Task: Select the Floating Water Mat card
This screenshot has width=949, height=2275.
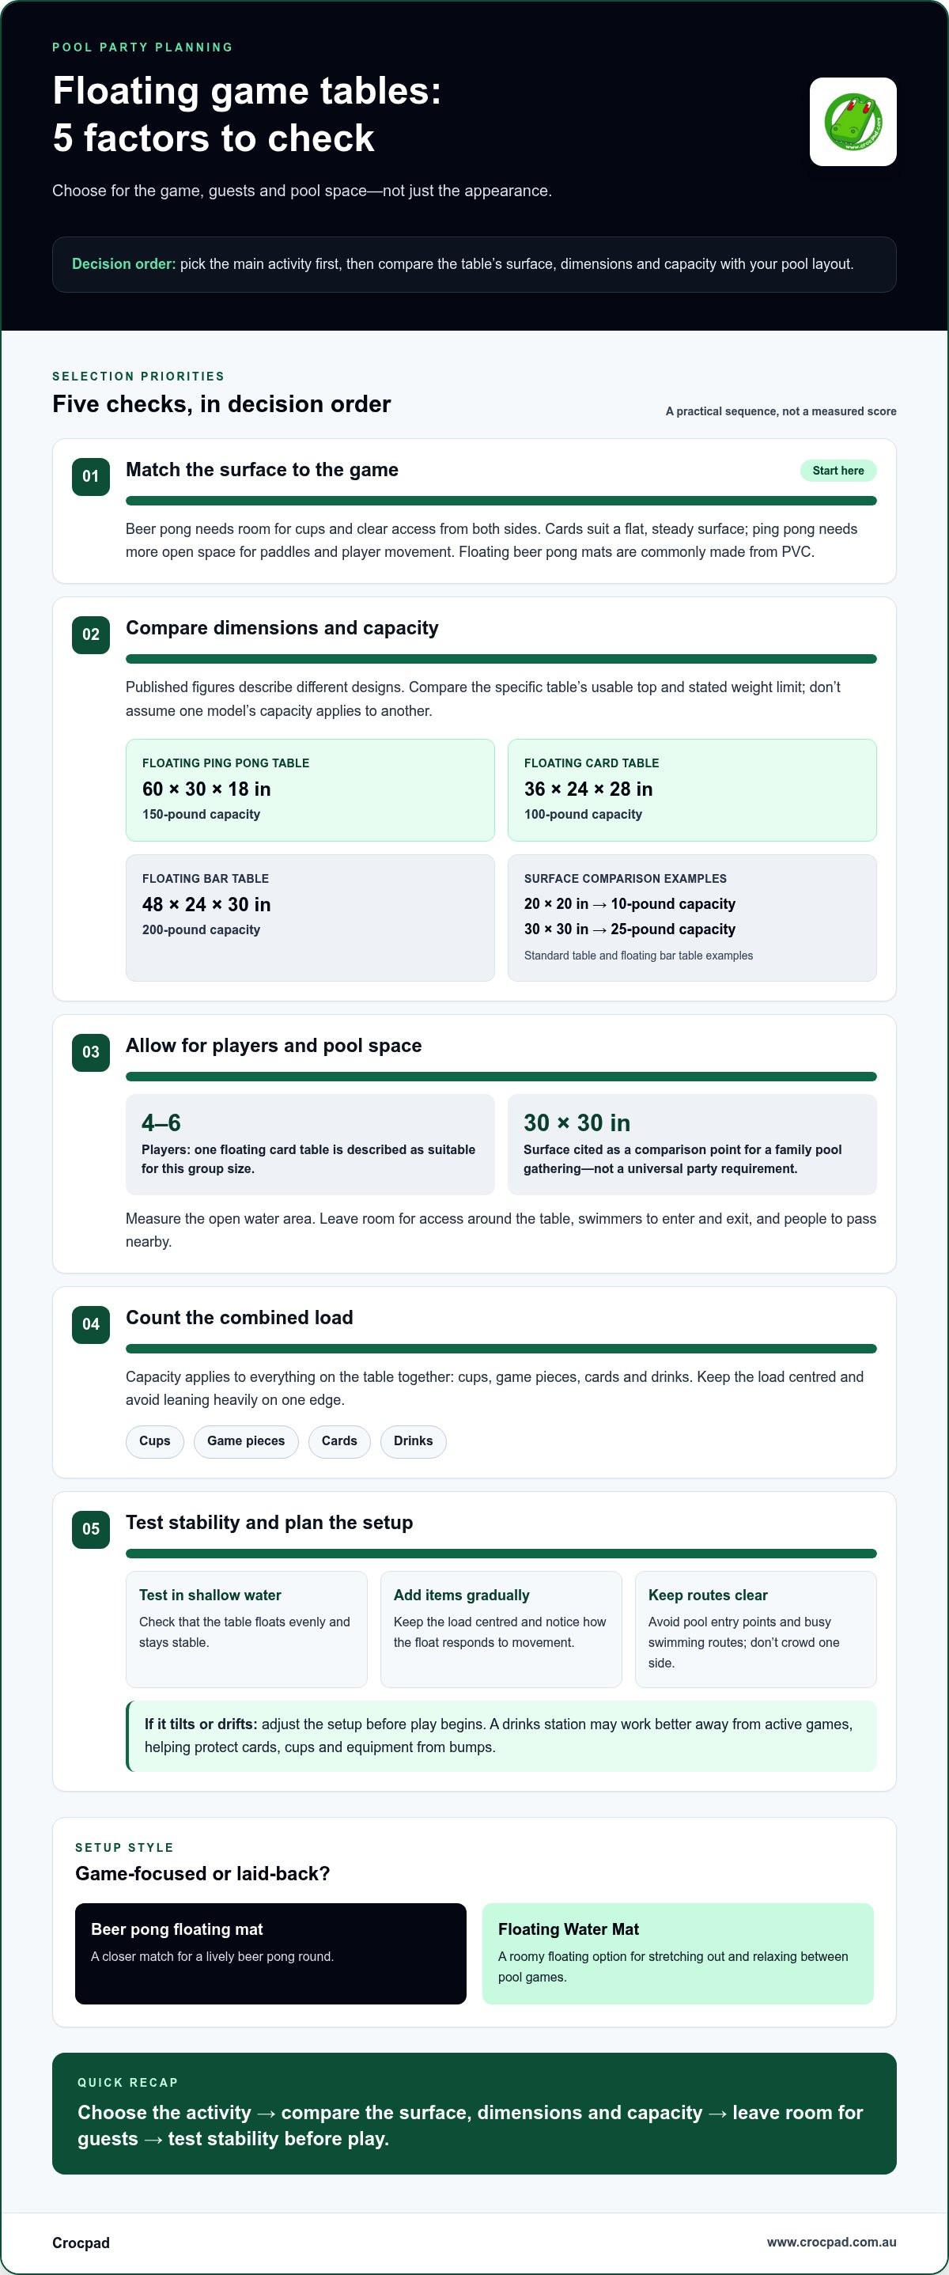Action: [678, 1954]
